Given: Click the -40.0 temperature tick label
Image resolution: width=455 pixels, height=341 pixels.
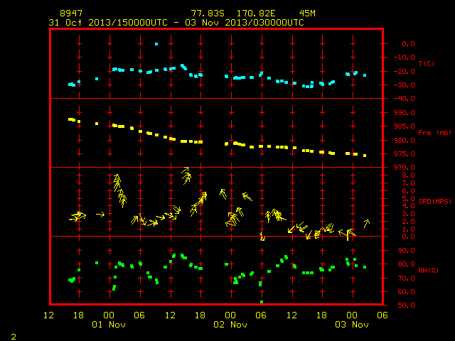Looking at the screenshot, I should coord(405,99).
